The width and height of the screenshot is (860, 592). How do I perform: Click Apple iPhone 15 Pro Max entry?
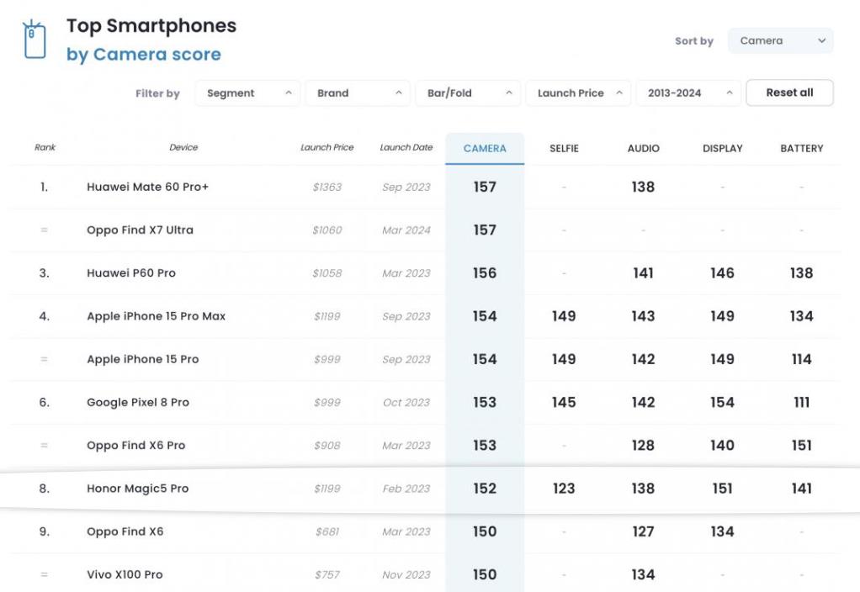point(156,316)
